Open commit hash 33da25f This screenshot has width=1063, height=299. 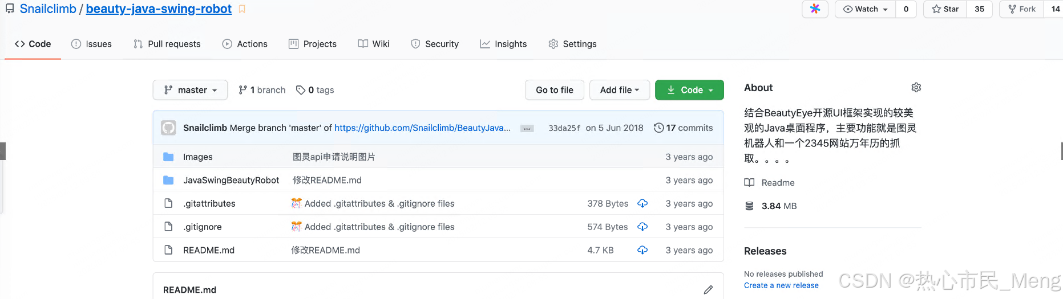click(x=564, y=128)
